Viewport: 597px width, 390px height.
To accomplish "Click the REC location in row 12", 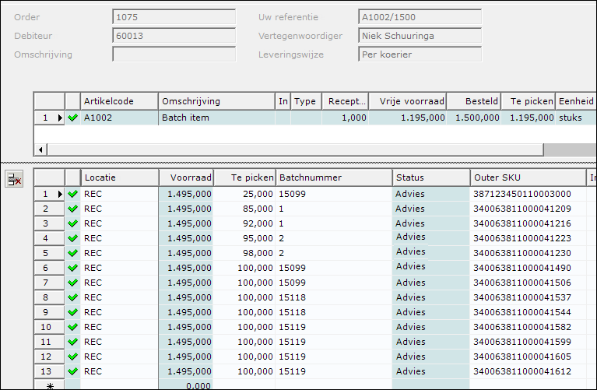I will (120, 357).
